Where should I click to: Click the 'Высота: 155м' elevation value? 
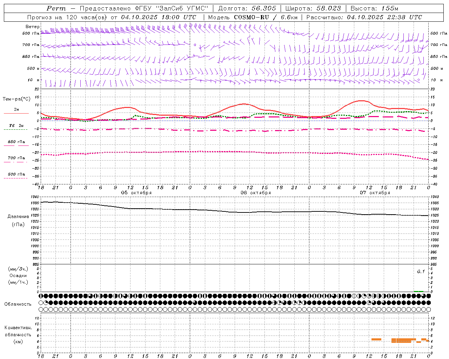coord(374,8)
